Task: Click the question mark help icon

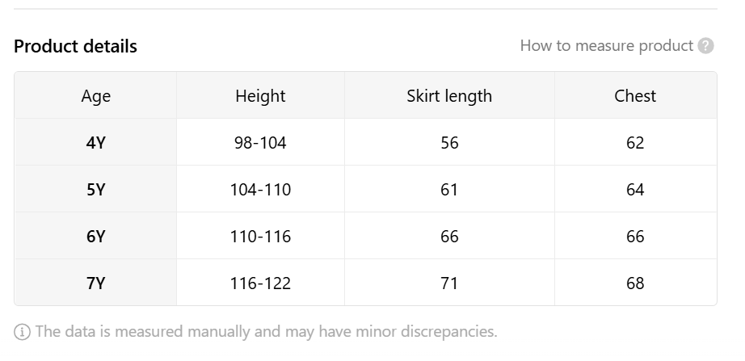Action: pos(705,46)
